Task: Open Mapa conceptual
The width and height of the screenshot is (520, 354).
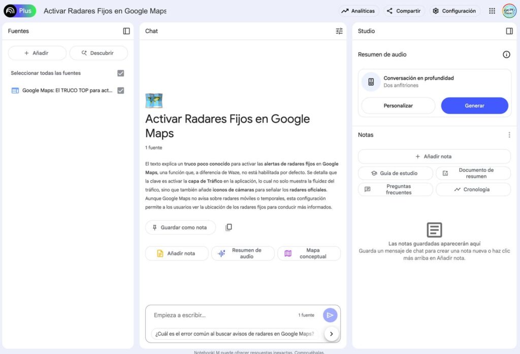Action: click(x=309, y=253)
